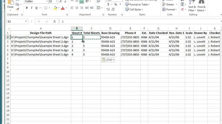
Task: Apply yellow fill color to cell
Action: click(x=55, y=8)
